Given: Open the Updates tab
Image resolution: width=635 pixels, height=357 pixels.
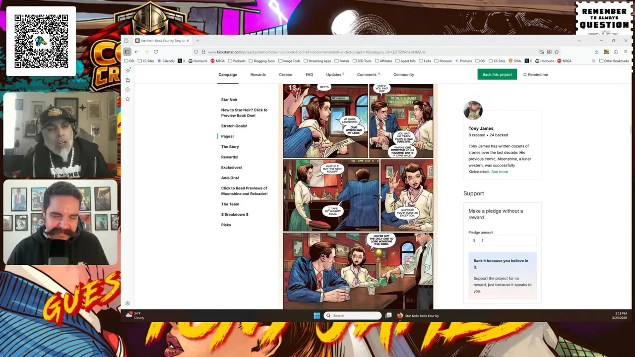Looking at the screenshot, I should click(334, 74).
